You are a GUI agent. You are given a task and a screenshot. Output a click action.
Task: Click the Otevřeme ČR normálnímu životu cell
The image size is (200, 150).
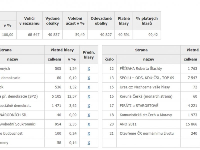(148, 133)
